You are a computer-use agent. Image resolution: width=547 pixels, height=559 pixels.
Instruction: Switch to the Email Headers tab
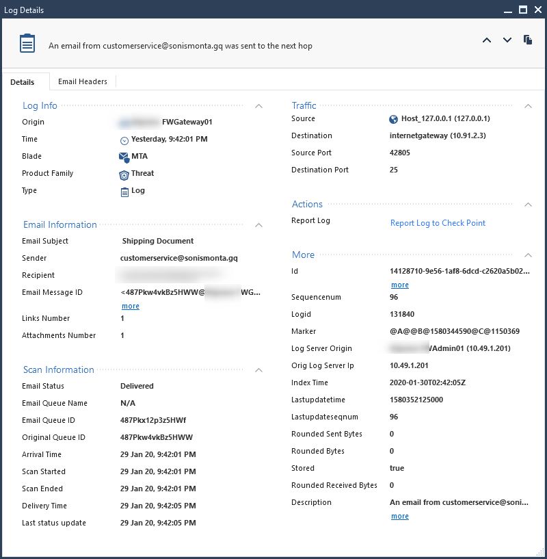(82, 81)
